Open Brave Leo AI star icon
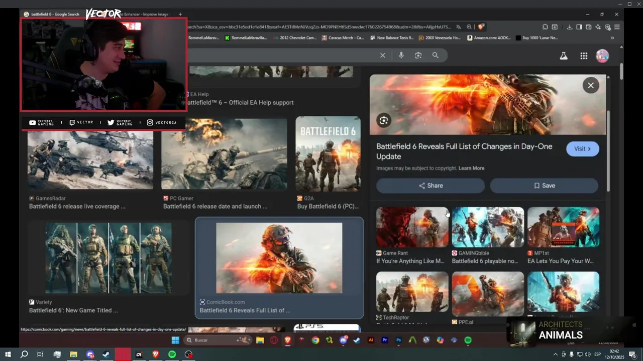Screen dimensions: 643x361 pos(598,27)
